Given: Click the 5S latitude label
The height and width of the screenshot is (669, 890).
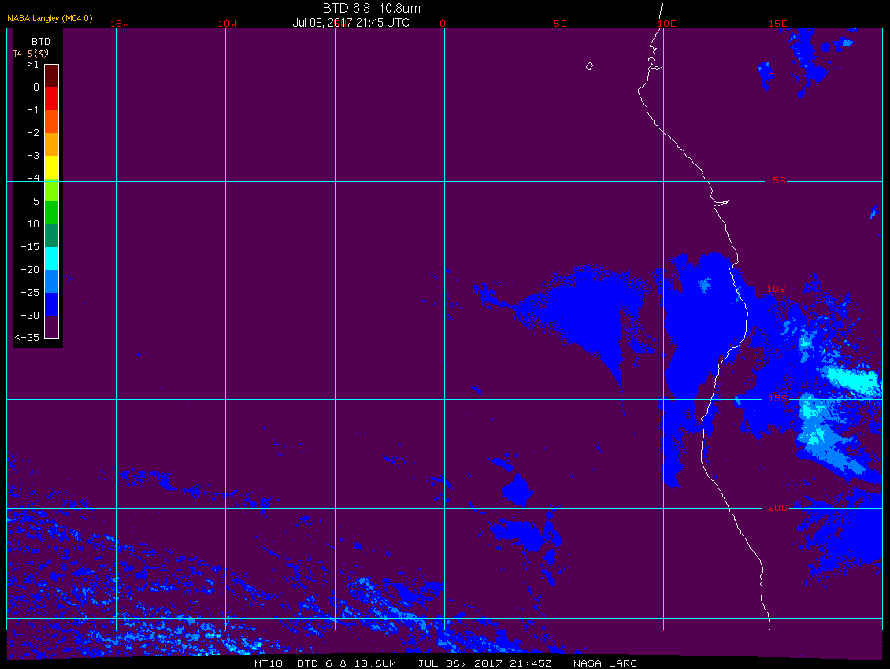Looking at the screenshot, I should [779, 180].
